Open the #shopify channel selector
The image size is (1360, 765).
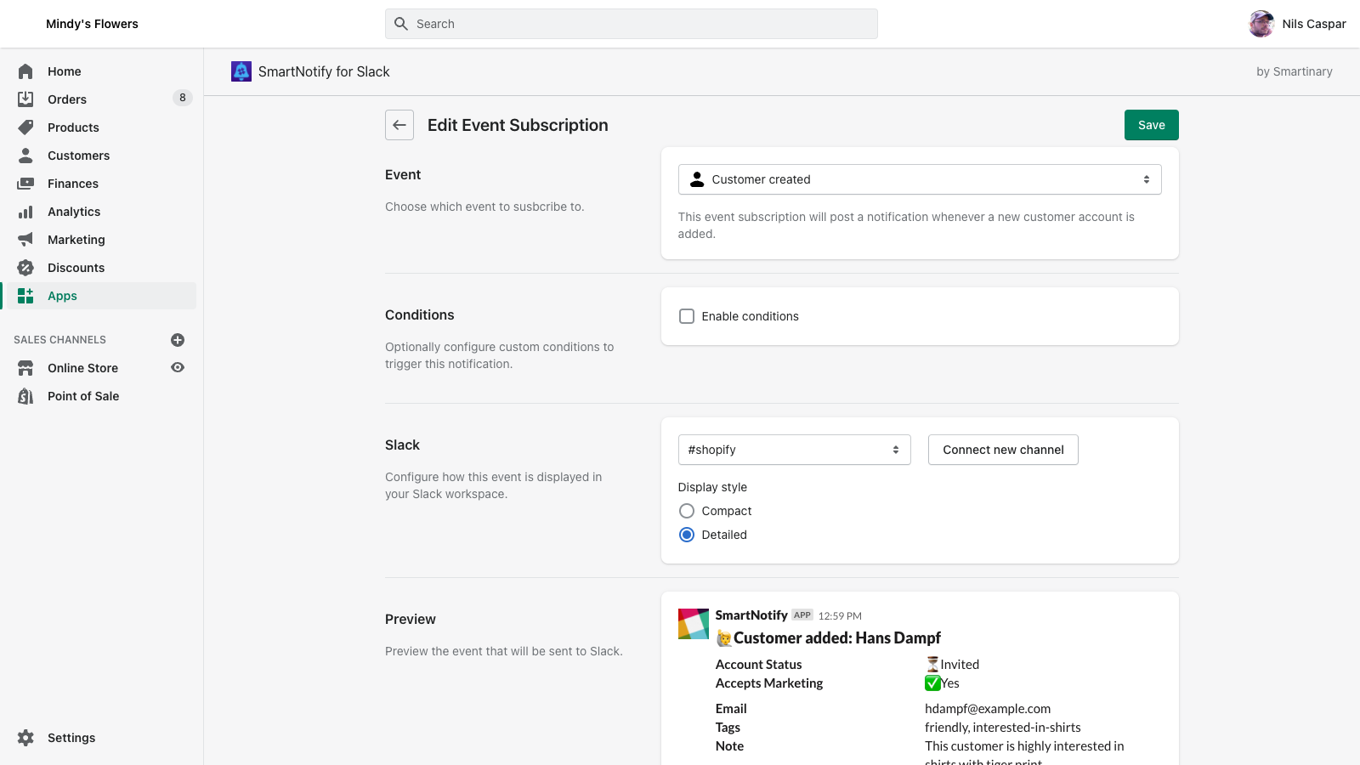(793, 450)
